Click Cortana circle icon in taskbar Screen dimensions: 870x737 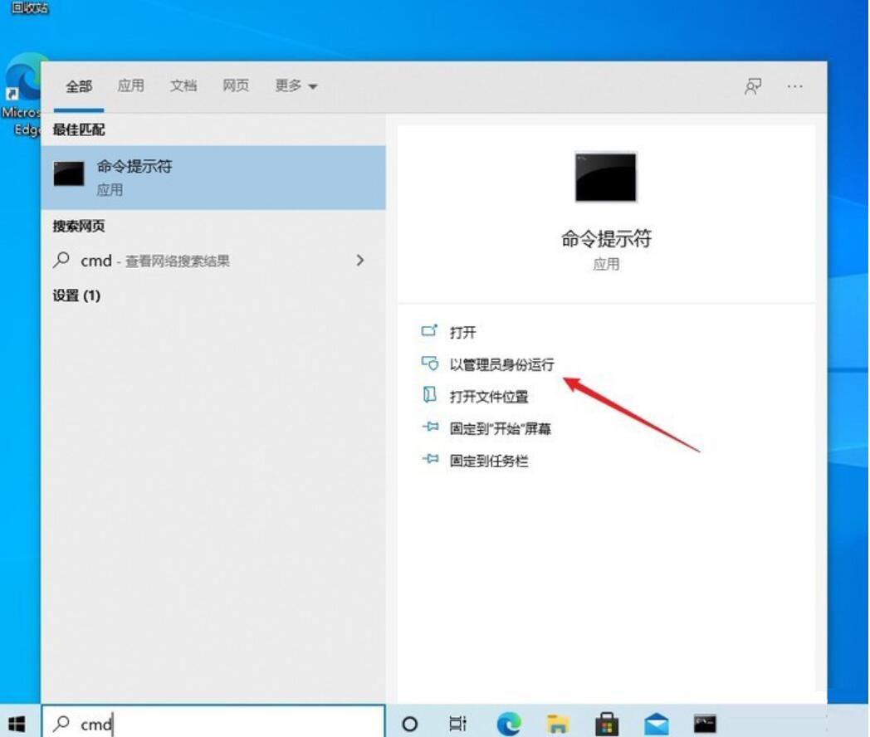410,722
